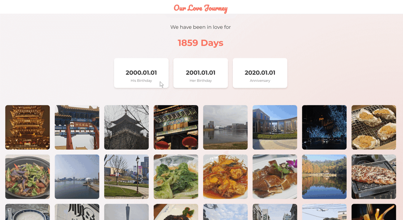The height and width of the screenshot is (220, 403).
Task: Click the Our Love Journey title
Action: pyautogui.click(x=201, y=8)
